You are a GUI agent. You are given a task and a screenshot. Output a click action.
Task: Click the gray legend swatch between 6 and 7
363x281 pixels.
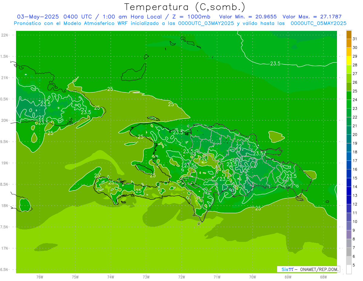(349, 252)
